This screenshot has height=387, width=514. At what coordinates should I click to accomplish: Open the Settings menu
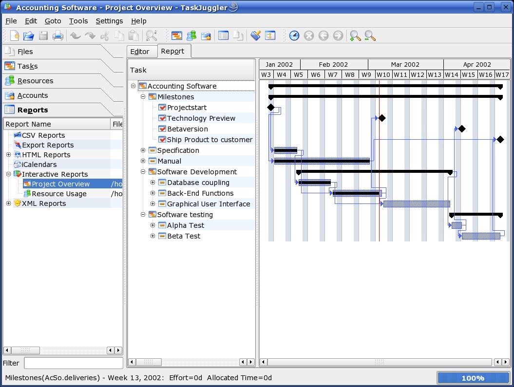(x=109, y=21)
